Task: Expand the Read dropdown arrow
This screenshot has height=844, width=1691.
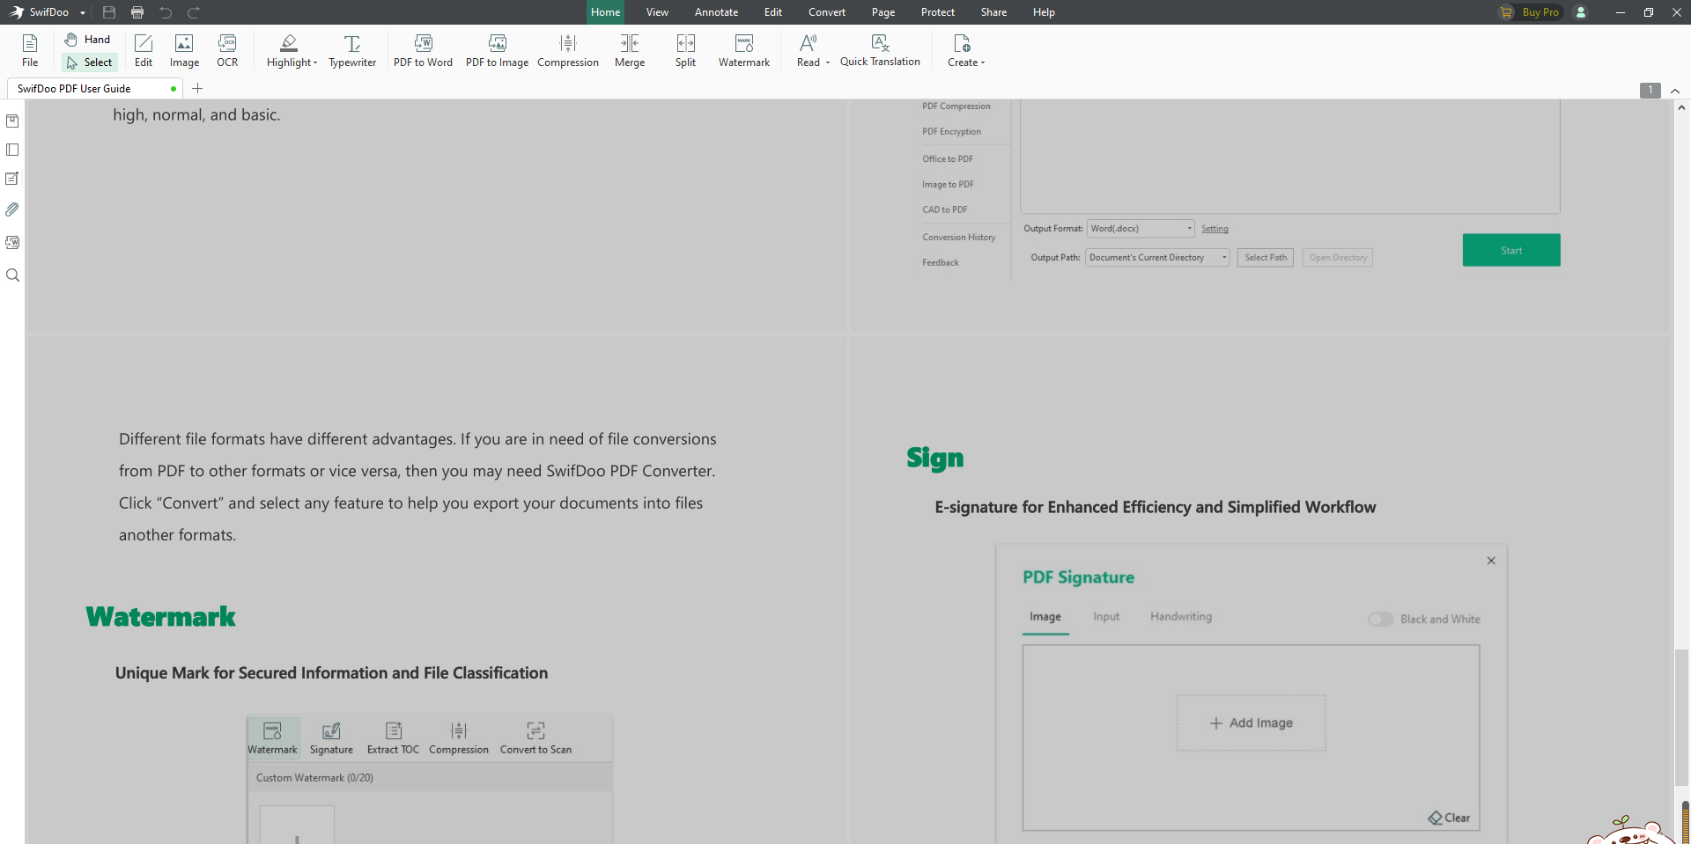Action: [828, 63]
